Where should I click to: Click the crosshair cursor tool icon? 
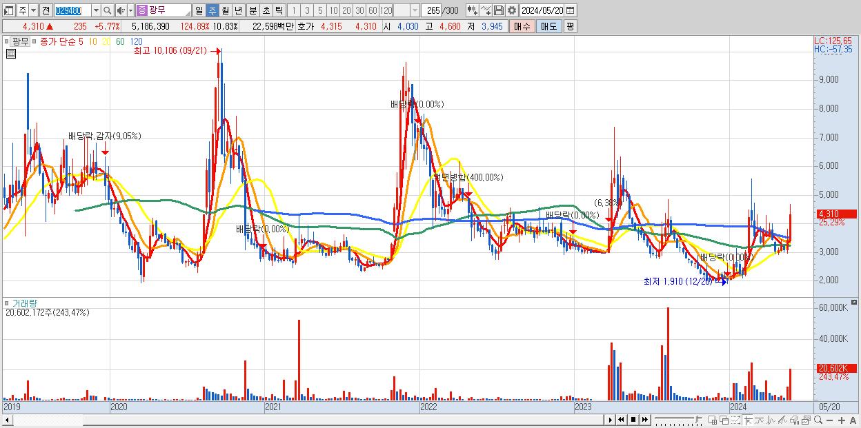(x=748, y=420)
